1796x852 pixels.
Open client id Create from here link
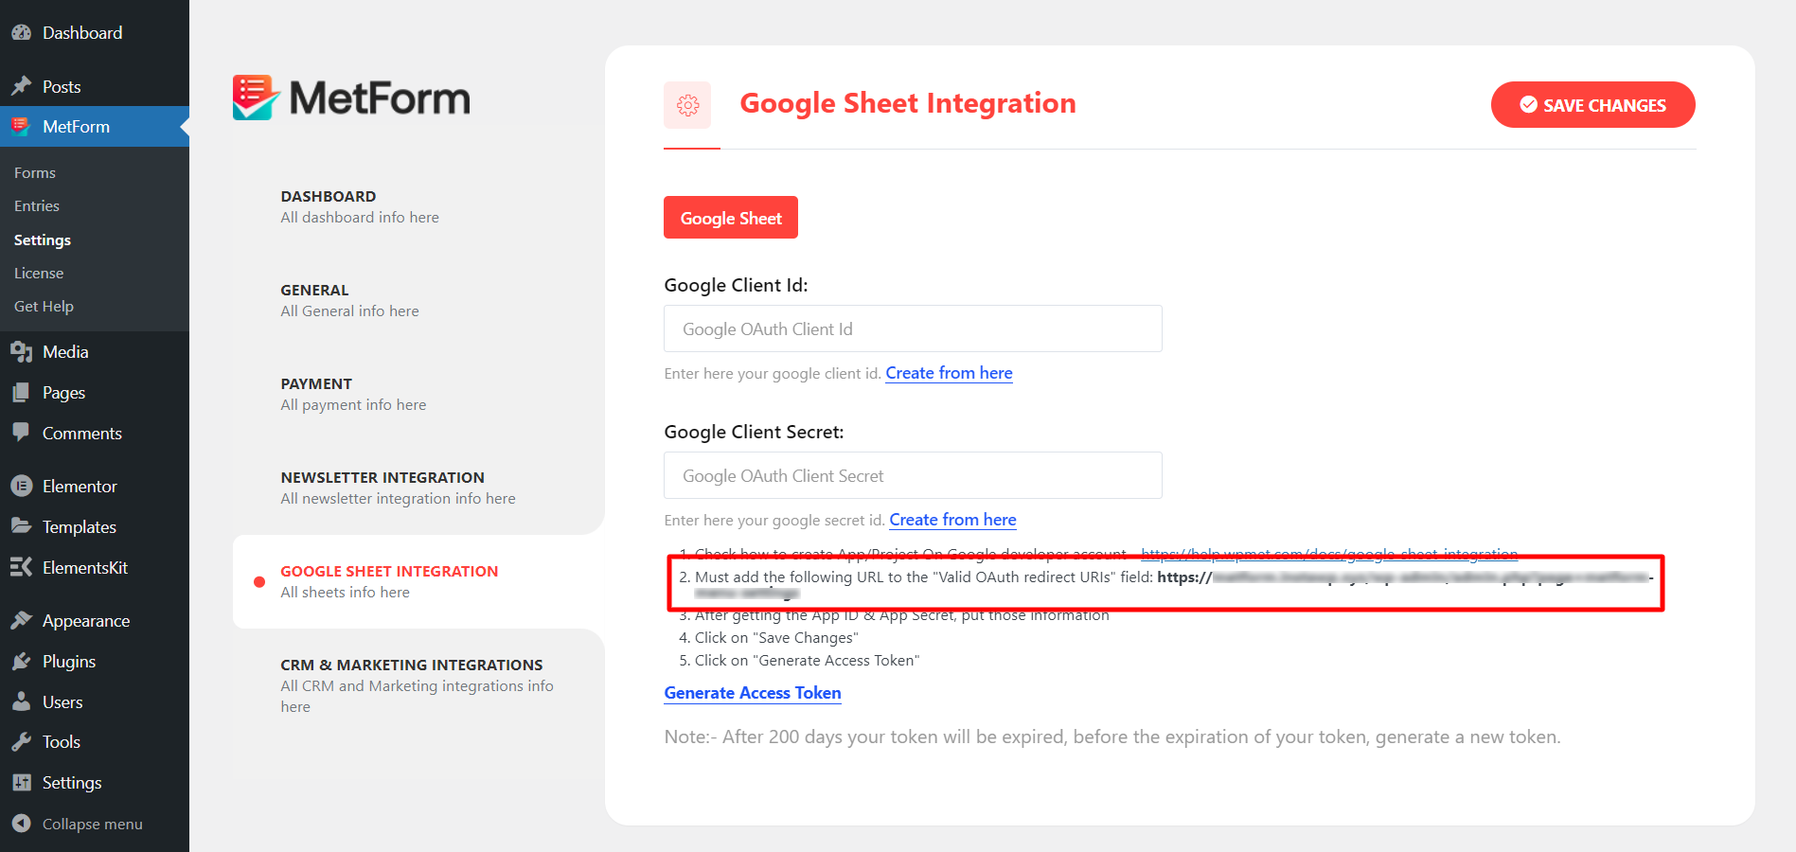coord(949,373)
